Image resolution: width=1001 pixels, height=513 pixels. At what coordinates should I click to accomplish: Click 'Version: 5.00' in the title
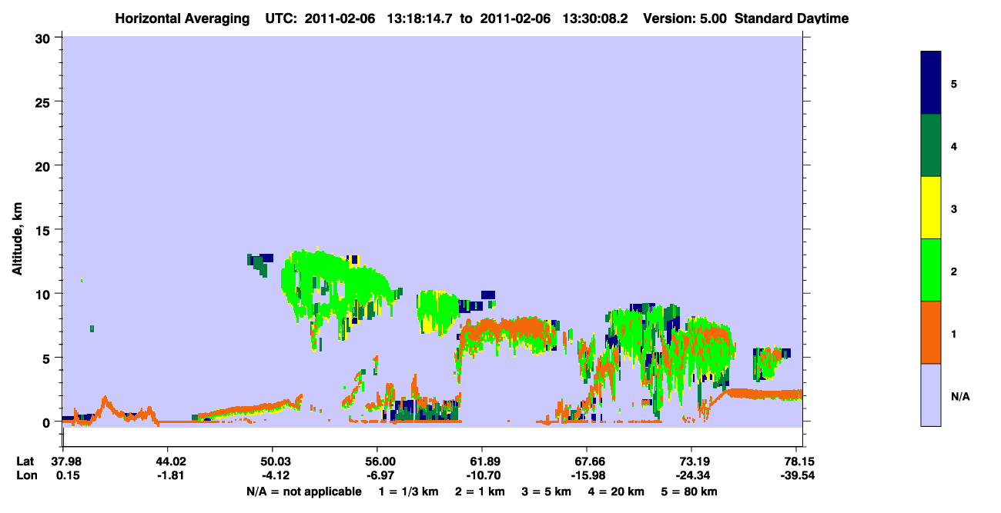click(687, 18)
